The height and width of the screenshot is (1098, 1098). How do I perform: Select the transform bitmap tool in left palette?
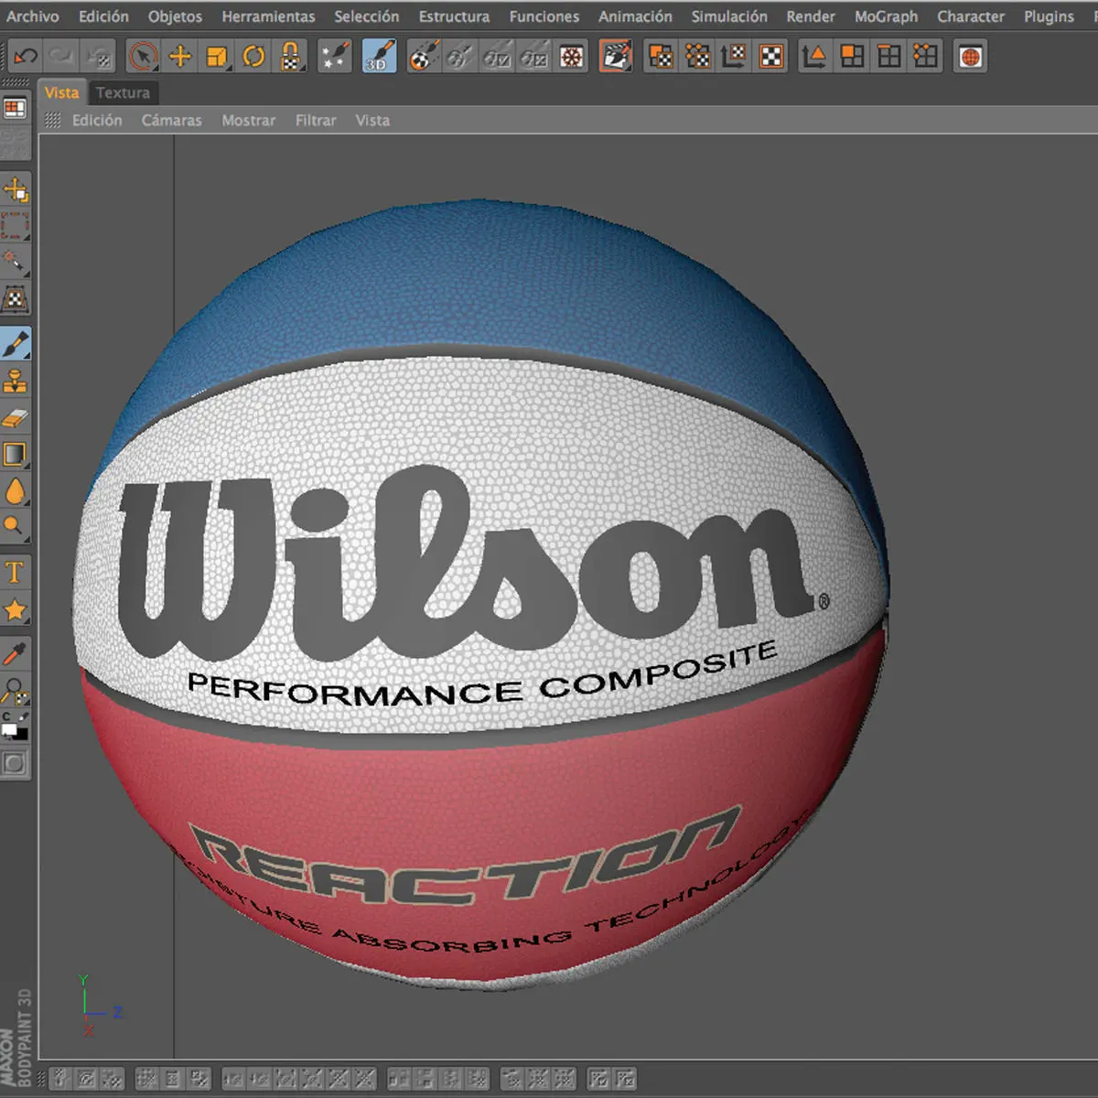coord(16,190)
